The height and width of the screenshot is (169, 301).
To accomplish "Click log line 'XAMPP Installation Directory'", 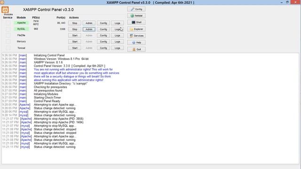I will pos(61,84).
